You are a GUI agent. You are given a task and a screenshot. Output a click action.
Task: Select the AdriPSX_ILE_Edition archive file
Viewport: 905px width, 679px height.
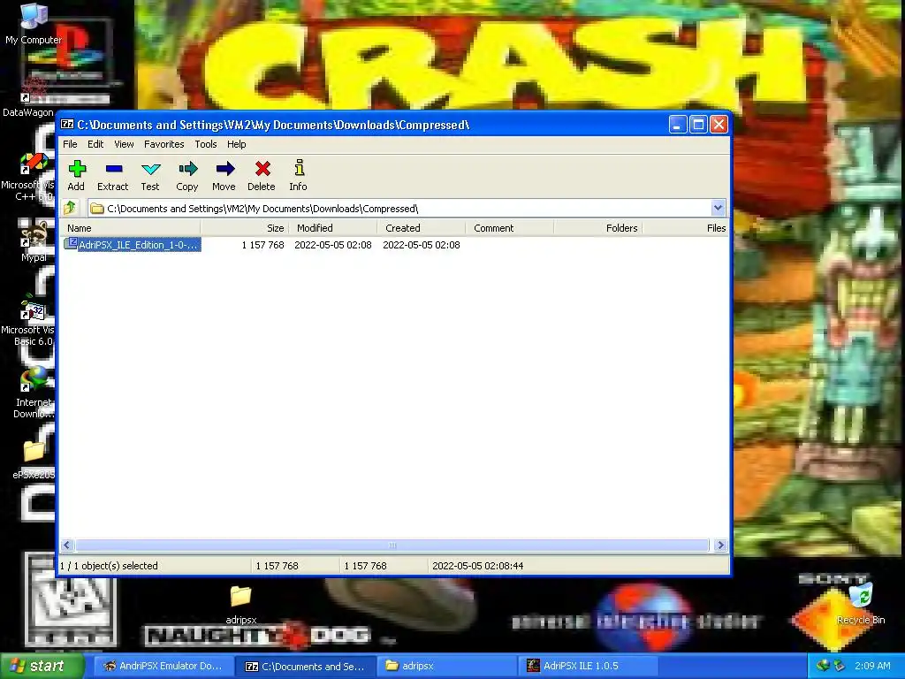pyautogui.click(x=133, y=245)
